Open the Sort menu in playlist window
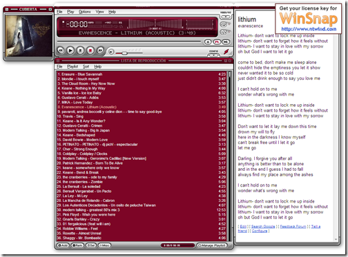The image size is (348, 257). (x=86, y=67)
